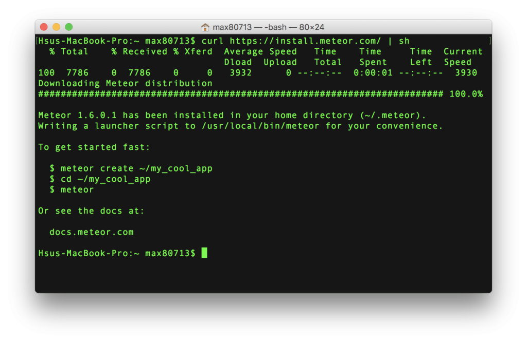The image size is (527, 343).
Task: Click the final 'Hsus-MacBook-Pro:~ max80713$' prompt
Action: coord(117,254)
